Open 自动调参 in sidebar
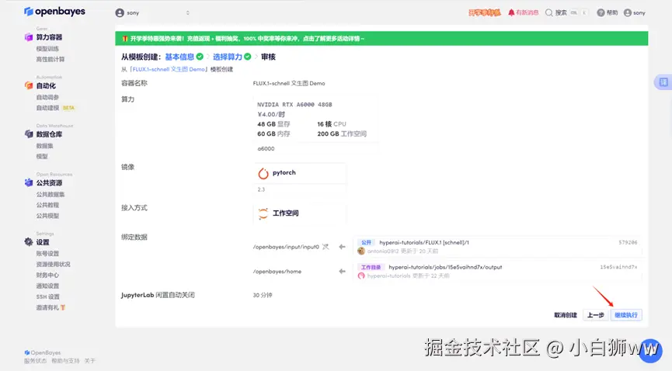Viewport: 672px width, 371px height. coord(47,97)
